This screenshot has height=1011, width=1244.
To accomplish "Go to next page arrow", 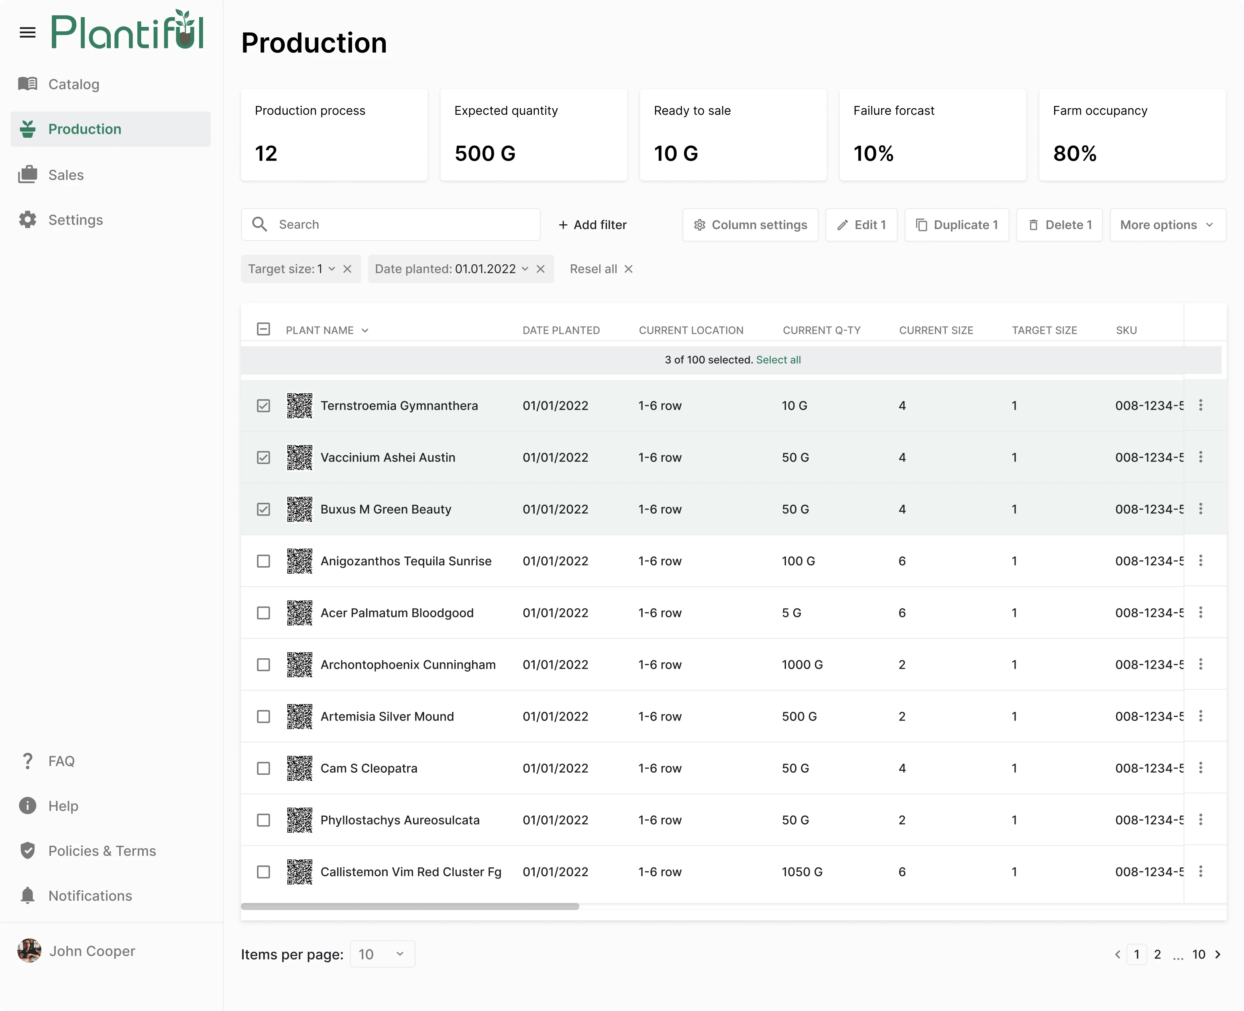I will [1217, 954].
